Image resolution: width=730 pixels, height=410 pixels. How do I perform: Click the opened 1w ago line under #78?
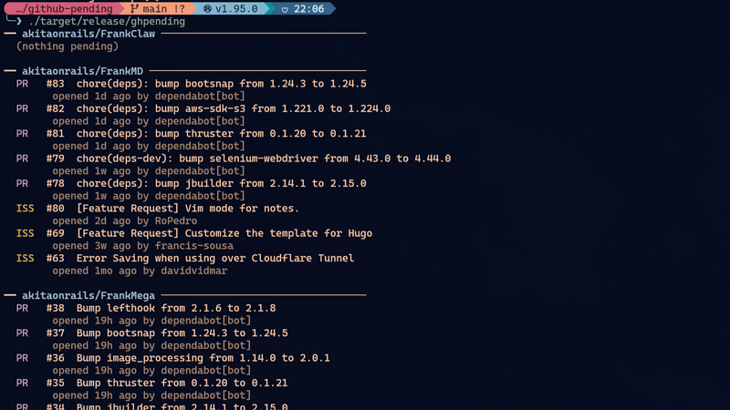[x=149, y=196]
